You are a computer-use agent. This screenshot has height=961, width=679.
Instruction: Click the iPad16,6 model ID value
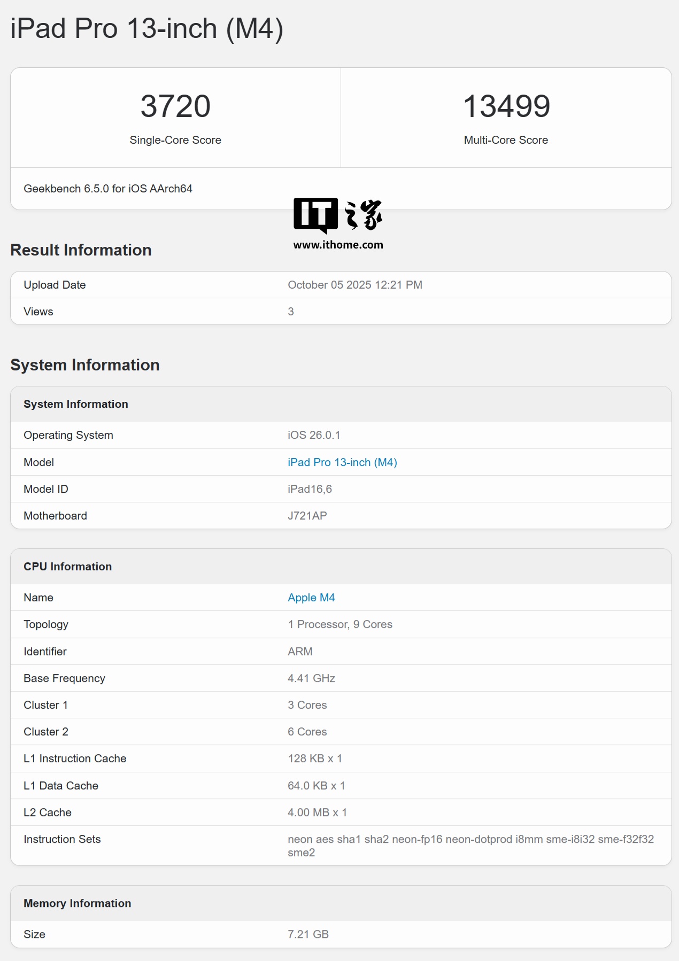coord(310,489)
